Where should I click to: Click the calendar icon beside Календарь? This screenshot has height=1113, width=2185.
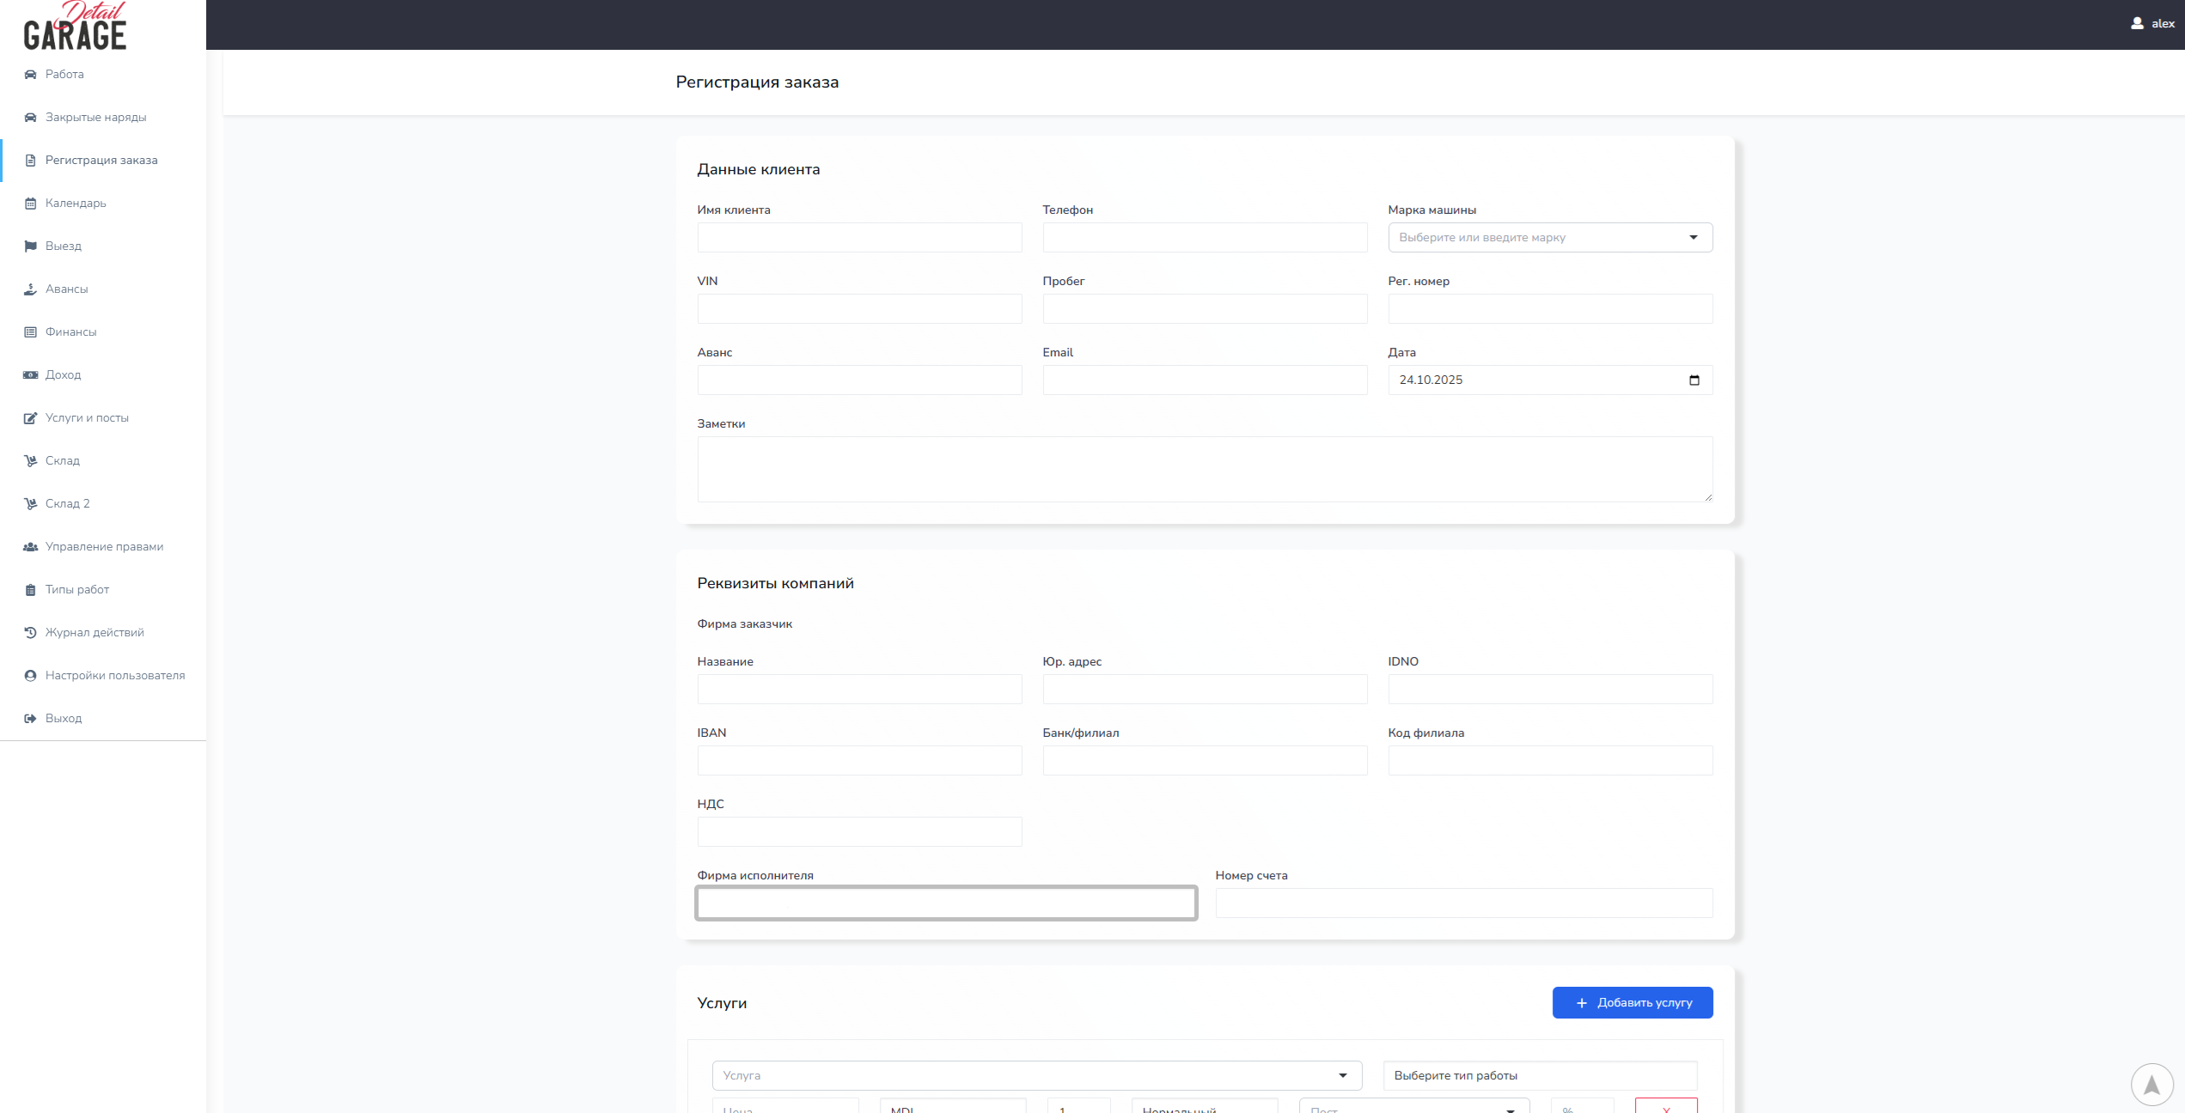[x=30, y=204]
